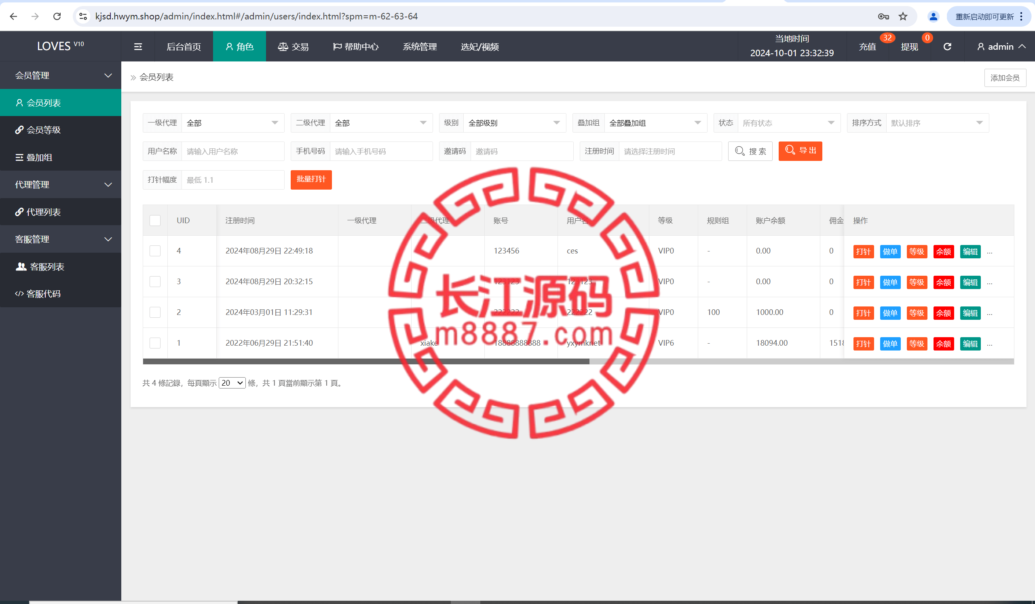Click 余额 for UID 1 row
1035x604 pixels.
943,344
